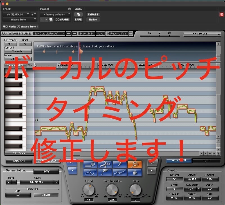Click the play triangle beside Stat
Screen dimensions: 225x205
(36, 65)
